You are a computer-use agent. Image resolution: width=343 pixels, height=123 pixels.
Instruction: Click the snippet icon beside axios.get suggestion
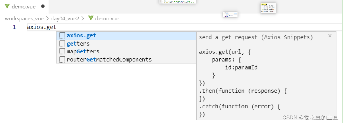point(62,36)
